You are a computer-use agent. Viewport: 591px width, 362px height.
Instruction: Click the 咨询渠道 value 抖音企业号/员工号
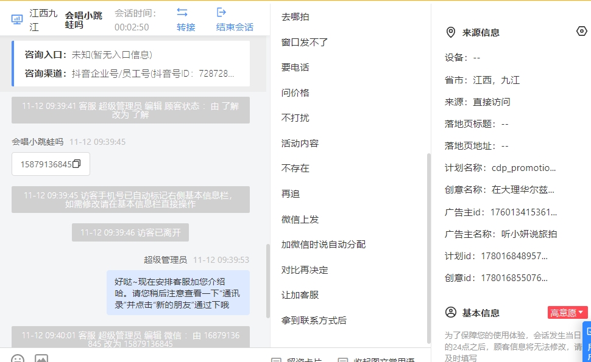click(153, 74)
